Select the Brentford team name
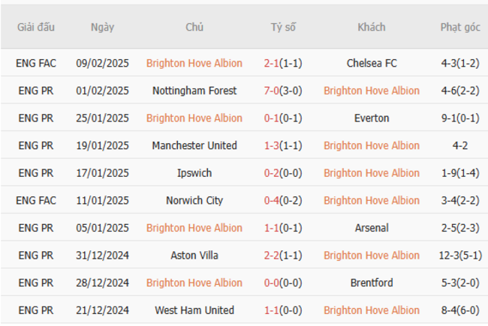488x326 pixels. point(372,283)
